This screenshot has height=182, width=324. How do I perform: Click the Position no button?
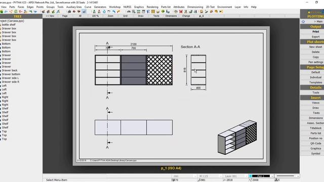pos(315,138)
